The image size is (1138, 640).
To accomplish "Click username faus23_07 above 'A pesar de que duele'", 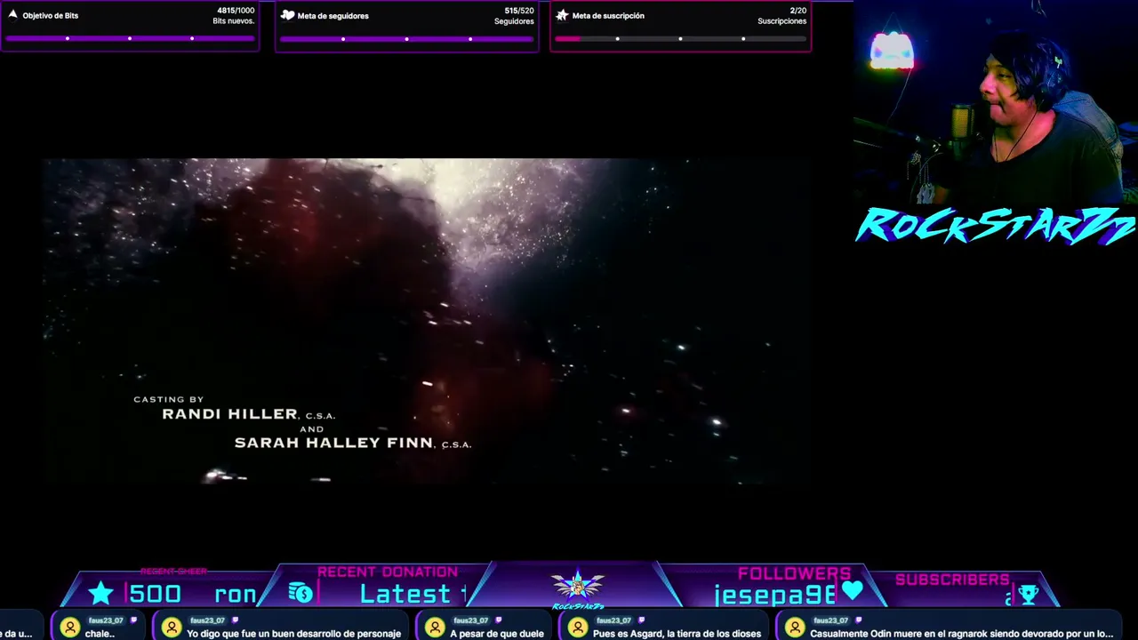I will (470, 620).
